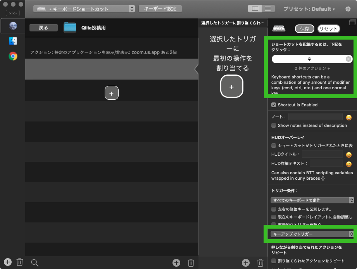Select the globe icon in the sidebar
357x269 pixels.
(12, 26)
